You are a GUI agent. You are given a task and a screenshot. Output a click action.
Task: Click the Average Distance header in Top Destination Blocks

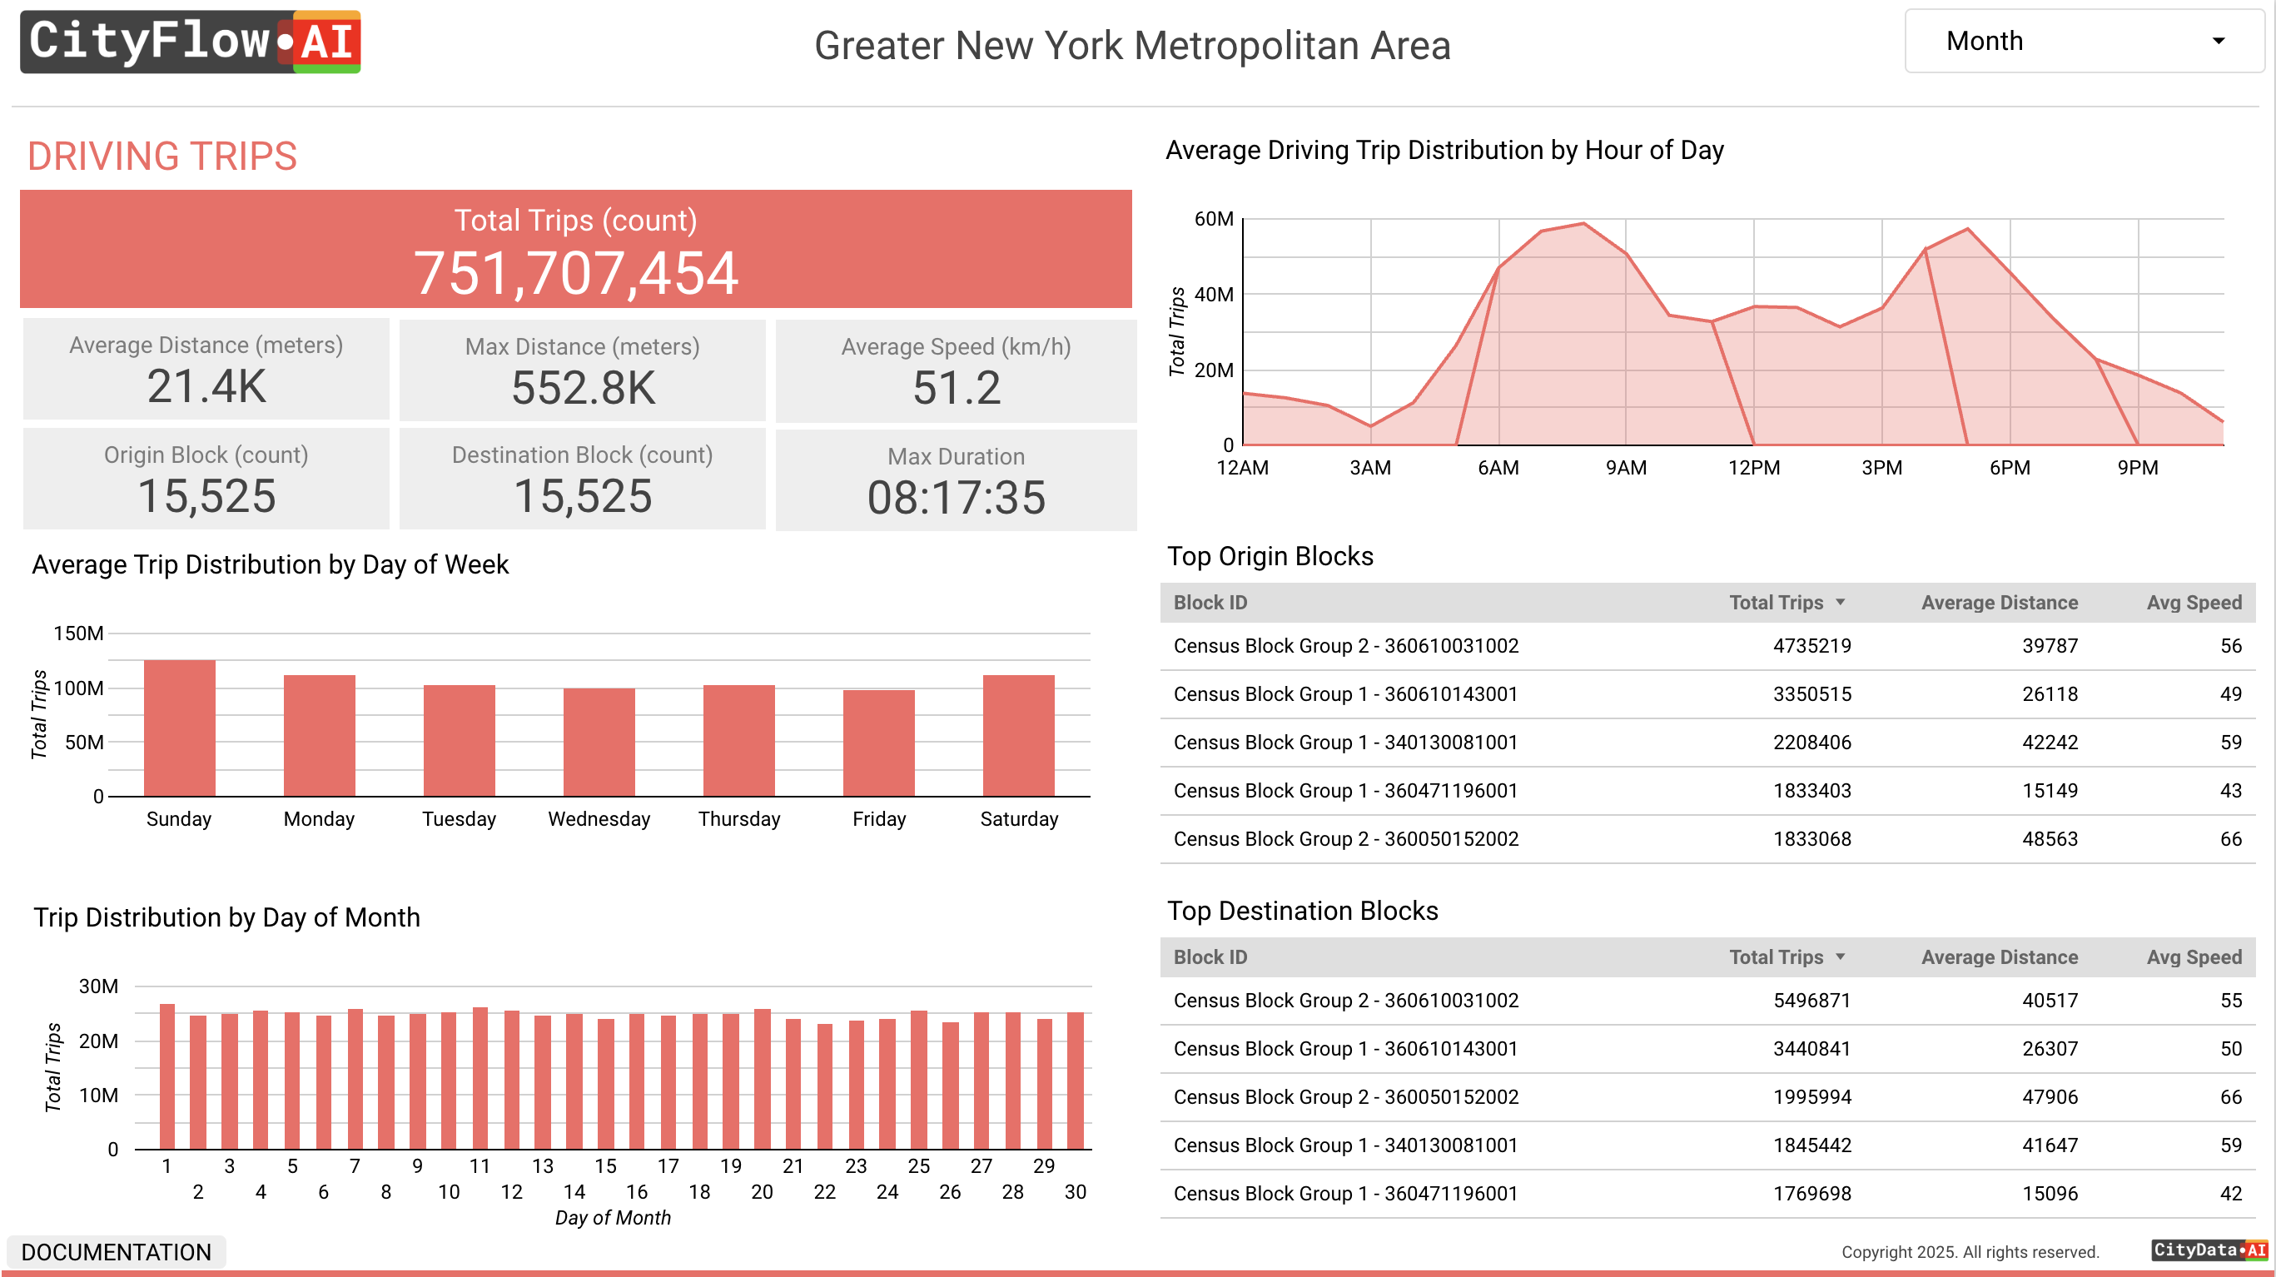pos(1999,957)
